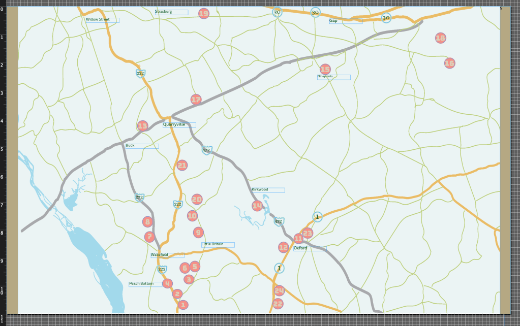Click the numbered marker 17
Image resolution: width=520 pixels, height=326 pixels.
196,100
